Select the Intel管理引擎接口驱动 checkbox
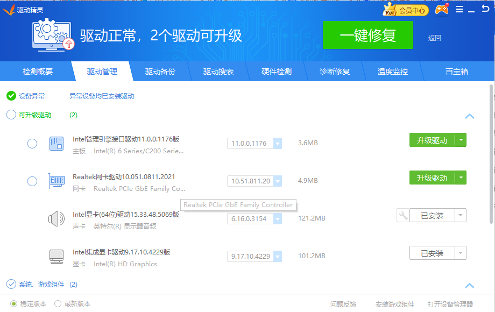This screenshot has width=495, height=312. coord(32,144)
